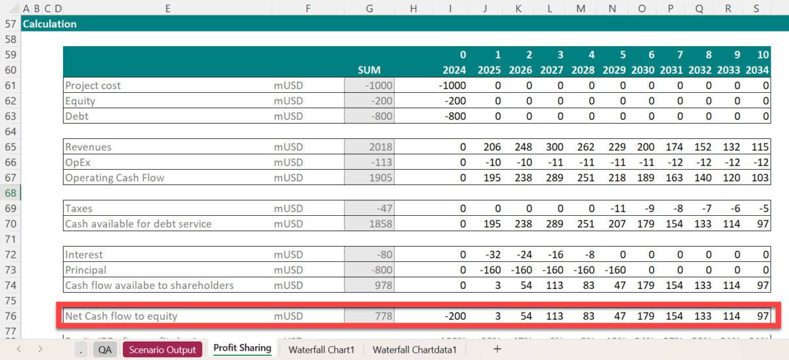Viewport: 789px width, 360px height.
Task: Select the QA sheet tab
Action: pos(105,349)
